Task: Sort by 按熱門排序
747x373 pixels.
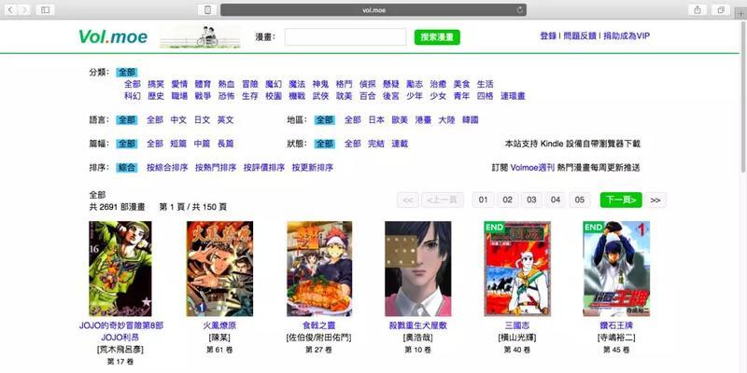Action: pos(216,168)
